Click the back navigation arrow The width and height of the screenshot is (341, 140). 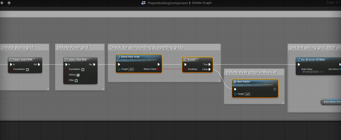pos(3,3)
